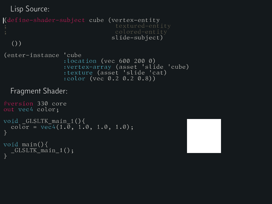
Task: Click the out vec4 color declaration
Action: 31,109
